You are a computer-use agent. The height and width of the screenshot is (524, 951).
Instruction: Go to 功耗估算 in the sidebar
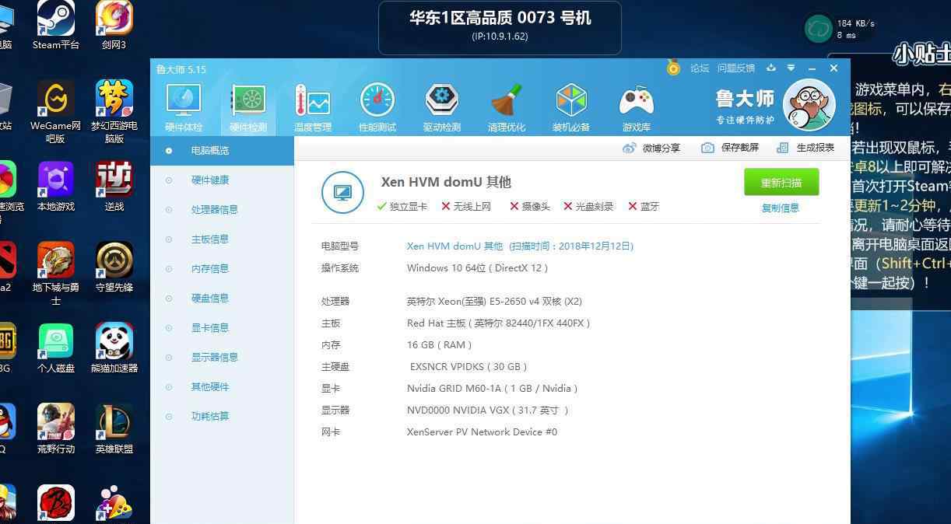click(x=210, y=417)
